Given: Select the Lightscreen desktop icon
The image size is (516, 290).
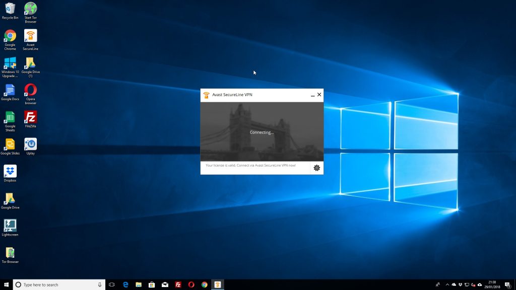Looking at the screenshot, I should [10, 228].
